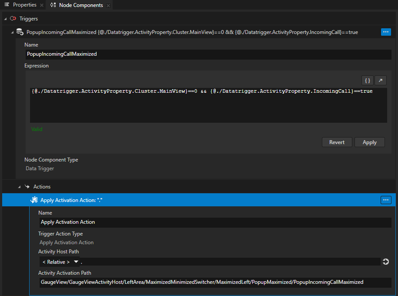Click the circular arrow icon beside Activity Host Path

coord(385,262)
